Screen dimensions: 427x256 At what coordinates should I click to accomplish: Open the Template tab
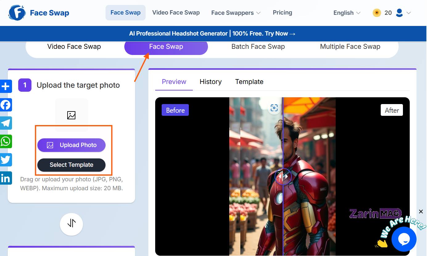tap(249, 82)
